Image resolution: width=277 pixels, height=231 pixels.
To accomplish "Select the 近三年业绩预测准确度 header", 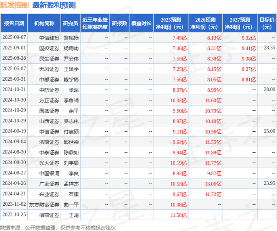I will point(95,23).
